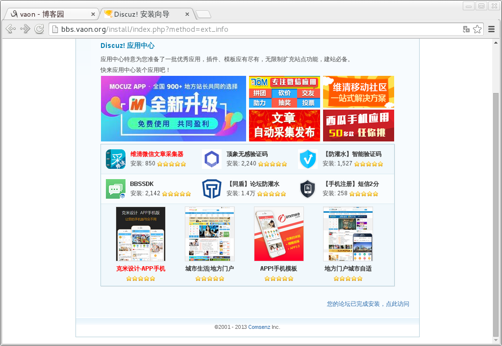Click 您的论坛已完成安装，点此访问 link

click(x=368, y=304)
